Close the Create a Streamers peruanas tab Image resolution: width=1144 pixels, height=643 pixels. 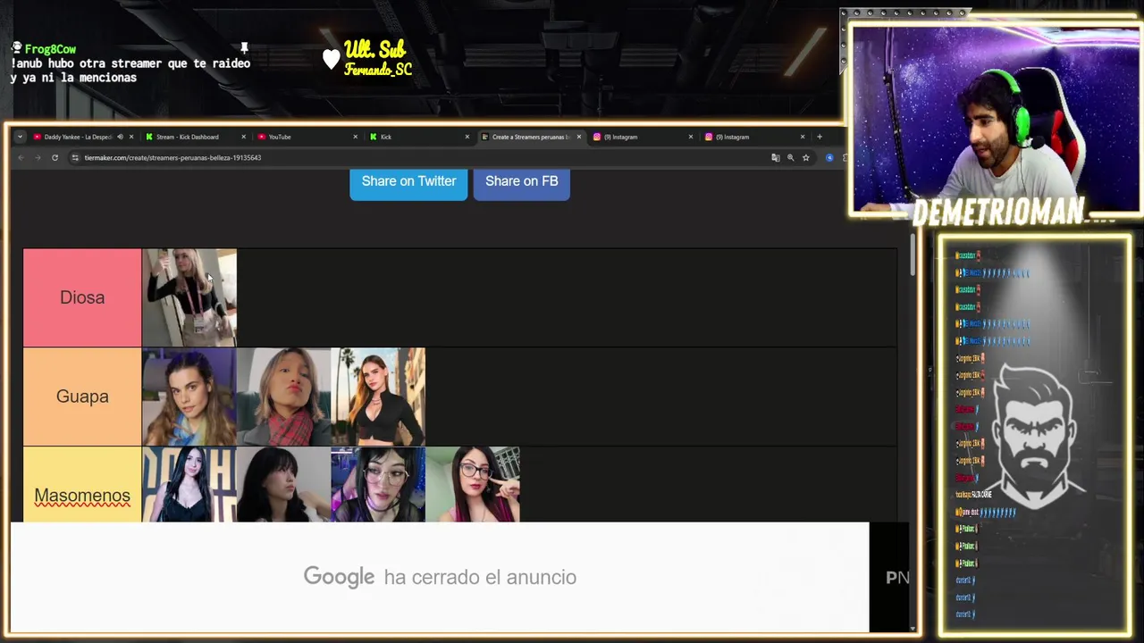pos(579,137)
